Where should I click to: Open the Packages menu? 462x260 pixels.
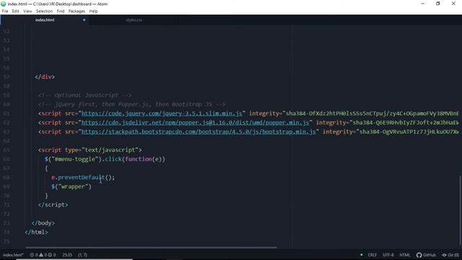77,12
